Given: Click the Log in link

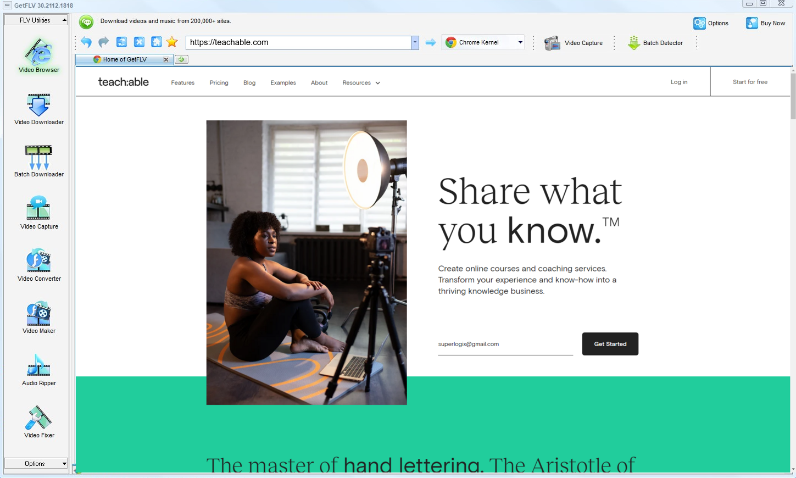Looking at the screenshot, I should click(x=679, y=82).
